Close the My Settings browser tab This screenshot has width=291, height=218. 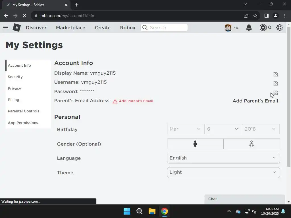(x=66, y=5)
